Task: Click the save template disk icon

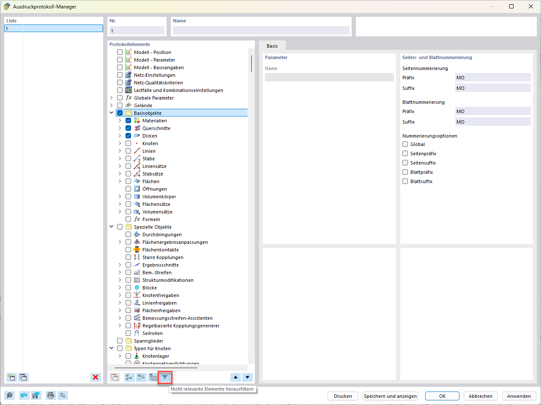Action: (36, 395)
